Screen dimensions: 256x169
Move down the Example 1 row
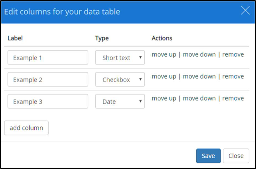click(199, 54)
